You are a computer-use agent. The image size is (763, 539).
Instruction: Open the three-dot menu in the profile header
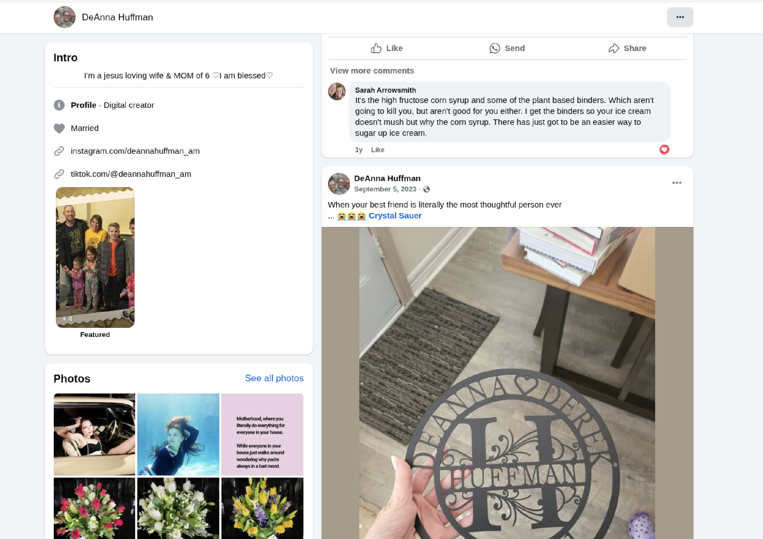680,17
